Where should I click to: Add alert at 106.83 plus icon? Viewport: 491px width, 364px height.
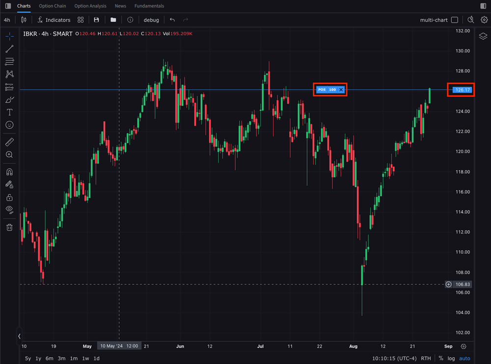click(448, 284)
